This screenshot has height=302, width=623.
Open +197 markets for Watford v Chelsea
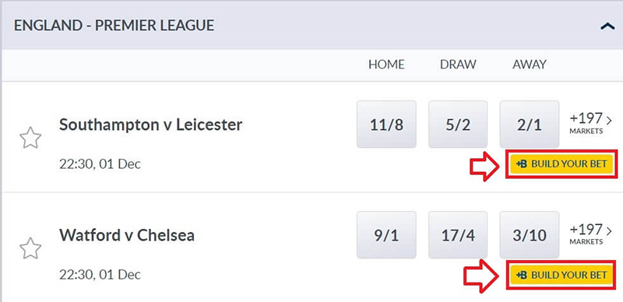point(590,234)
